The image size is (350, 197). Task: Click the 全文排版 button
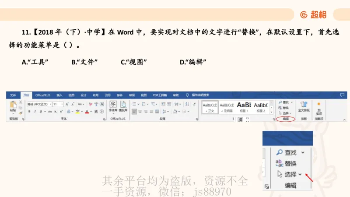[x=304, y=107]
